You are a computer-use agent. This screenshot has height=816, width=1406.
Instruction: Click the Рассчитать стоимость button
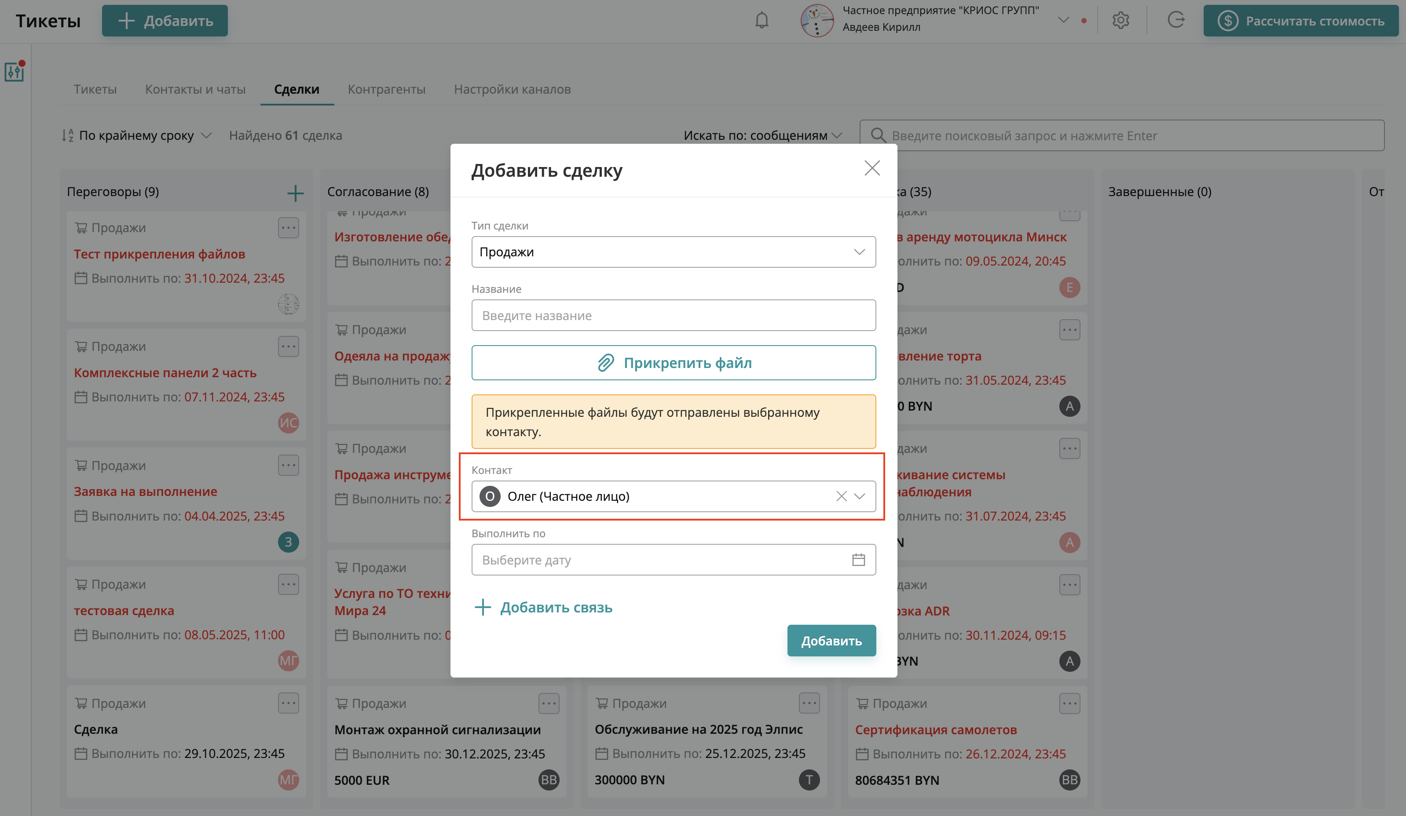point(1300,21)
